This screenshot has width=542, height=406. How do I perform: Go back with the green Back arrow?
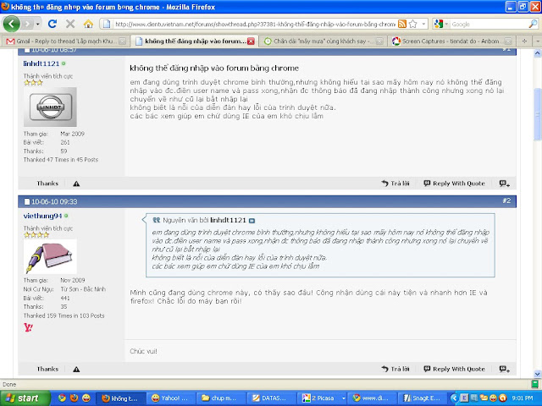click(x=12, y=24)
